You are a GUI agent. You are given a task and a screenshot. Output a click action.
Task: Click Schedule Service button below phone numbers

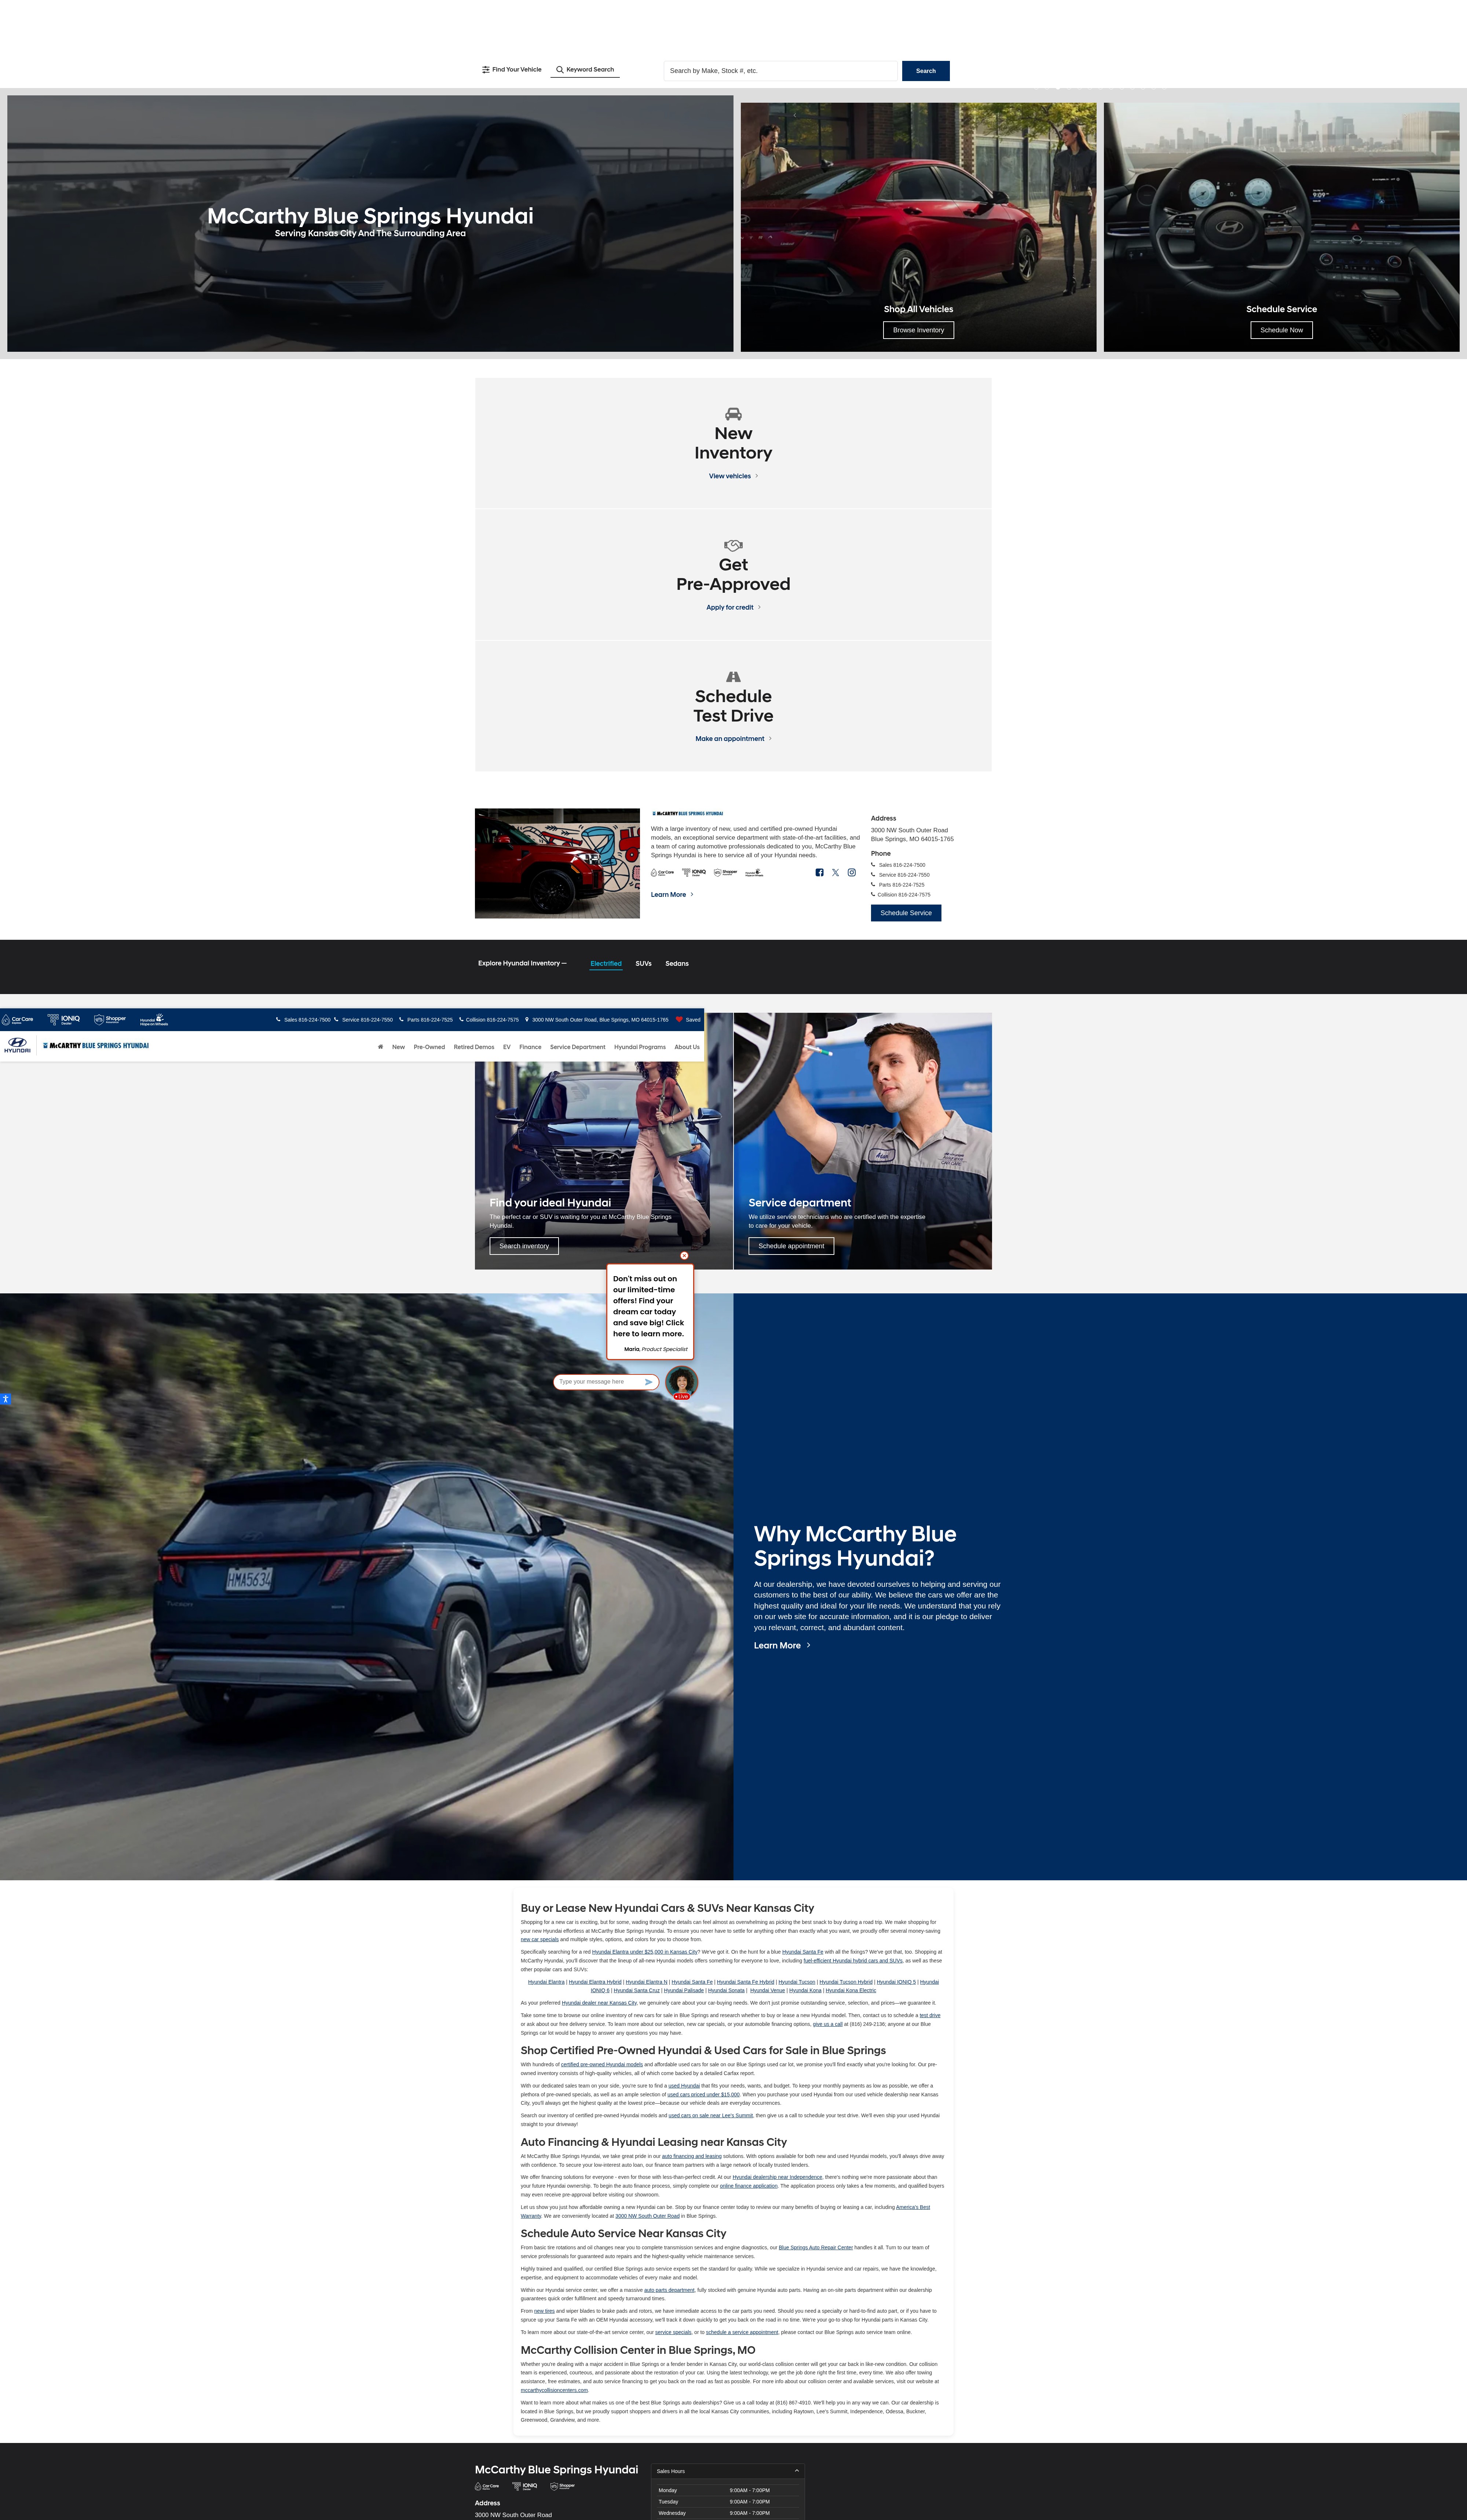[x=906, y=913]
